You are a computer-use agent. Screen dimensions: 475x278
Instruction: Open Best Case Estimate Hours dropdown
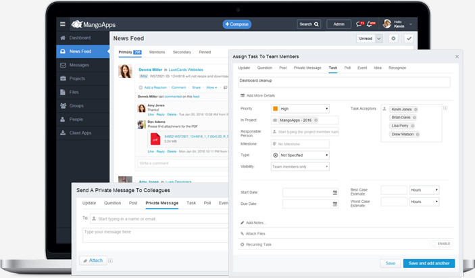(x=424, y=190)
